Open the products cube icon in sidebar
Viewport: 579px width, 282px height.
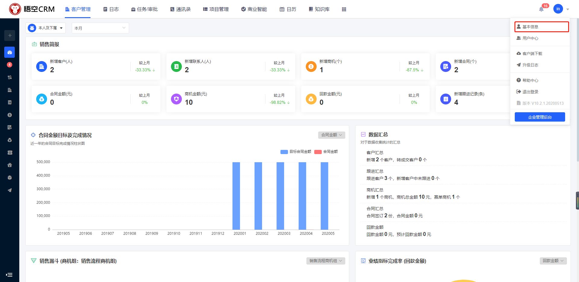click(x=10, y=178)
